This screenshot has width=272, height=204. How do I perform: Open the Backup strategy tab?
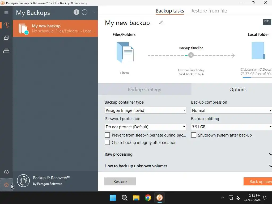tap(144, 89)
